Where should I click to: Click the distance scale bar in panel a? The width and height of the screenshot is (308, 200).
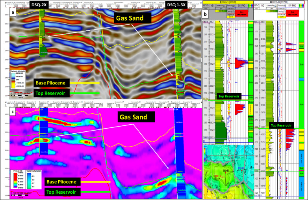click(20, 95)
